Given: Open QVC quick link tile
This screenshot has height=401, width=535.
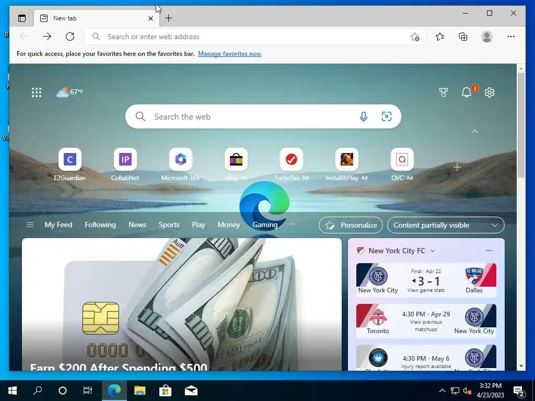Looking at the screenshot, I should (402, 164).
